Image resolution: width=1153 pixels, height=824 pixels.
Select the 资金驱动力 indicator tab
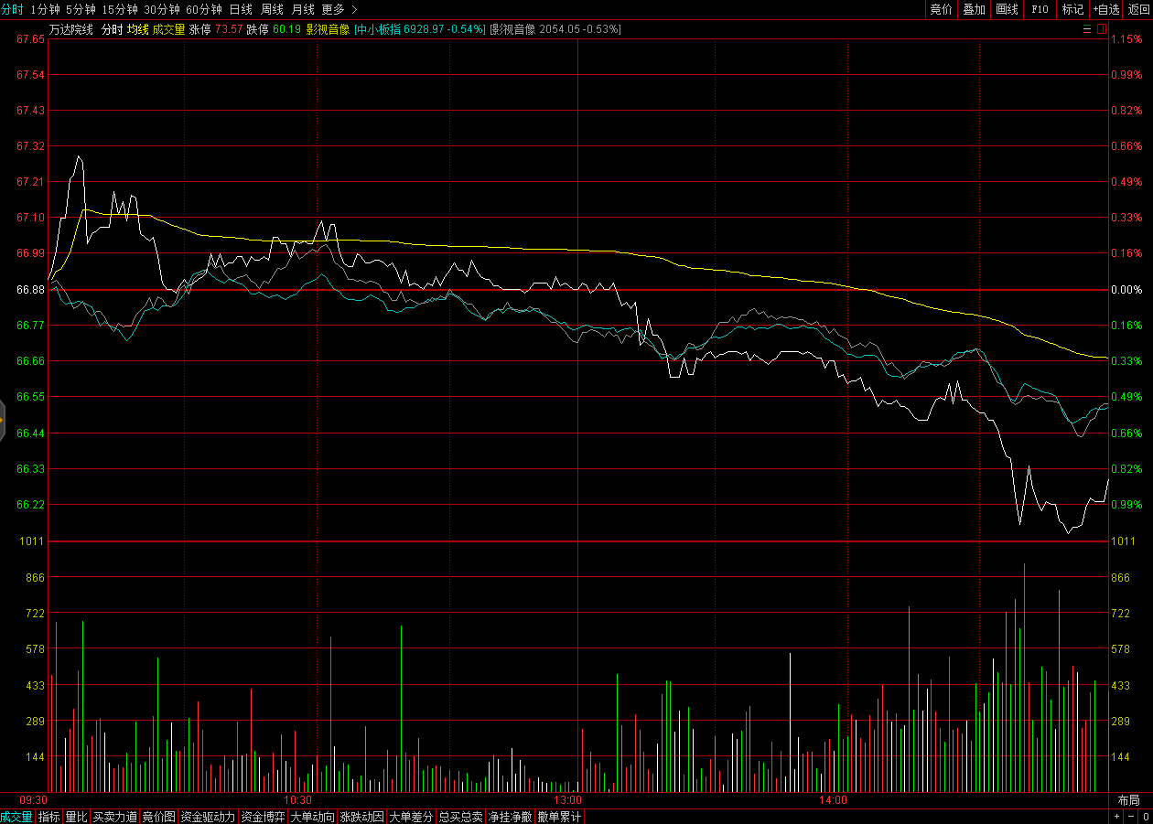click(208, 817)
